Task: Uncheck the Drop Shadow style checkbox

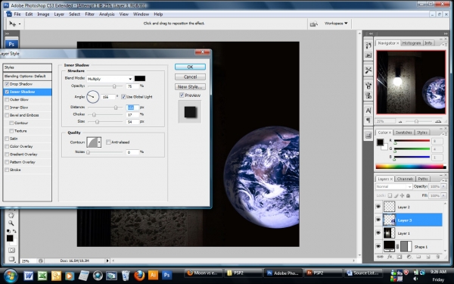Action: click(7, 84)
